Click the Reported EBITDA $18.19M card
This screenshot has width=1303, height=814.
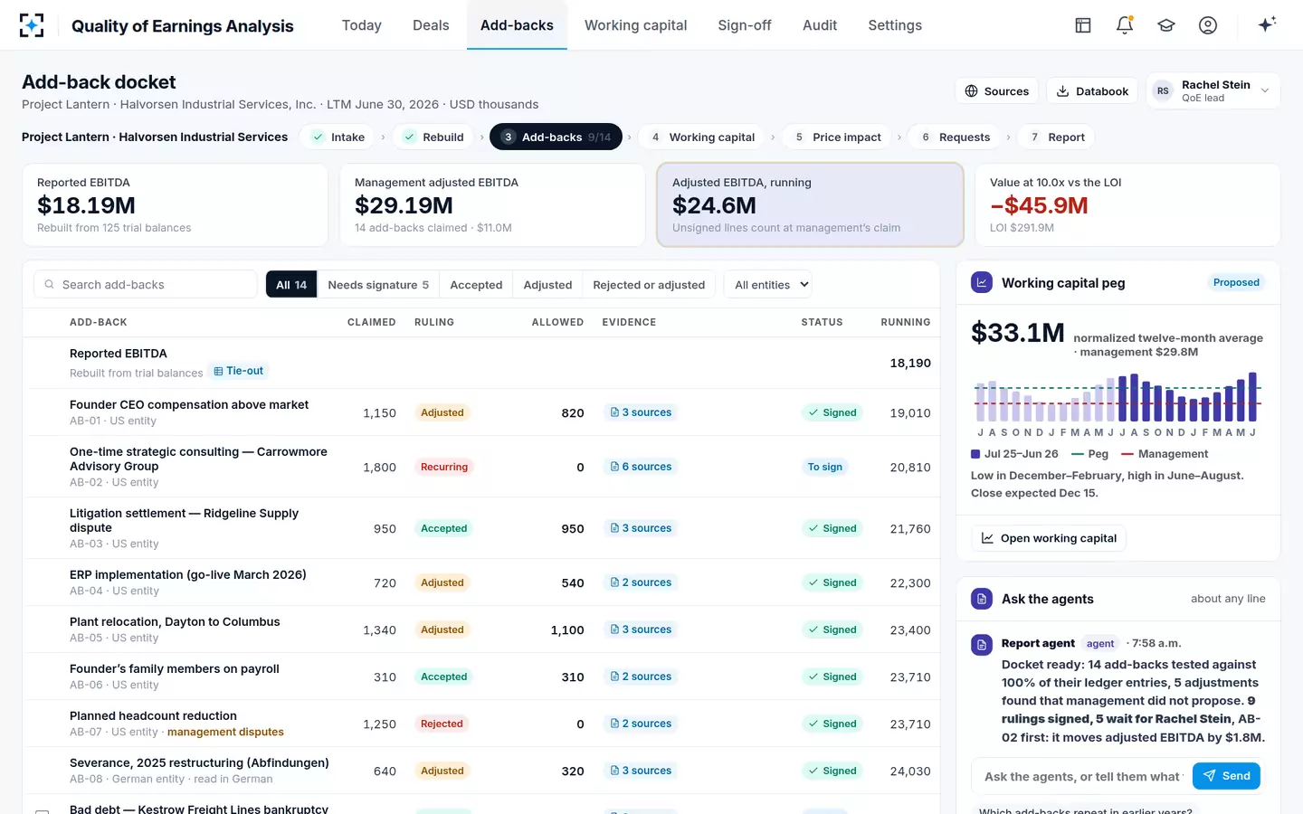tap(175, 204)
